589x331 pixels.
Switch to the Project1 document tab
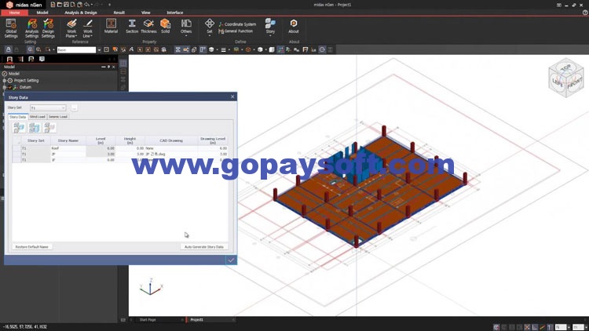[196, 320]
